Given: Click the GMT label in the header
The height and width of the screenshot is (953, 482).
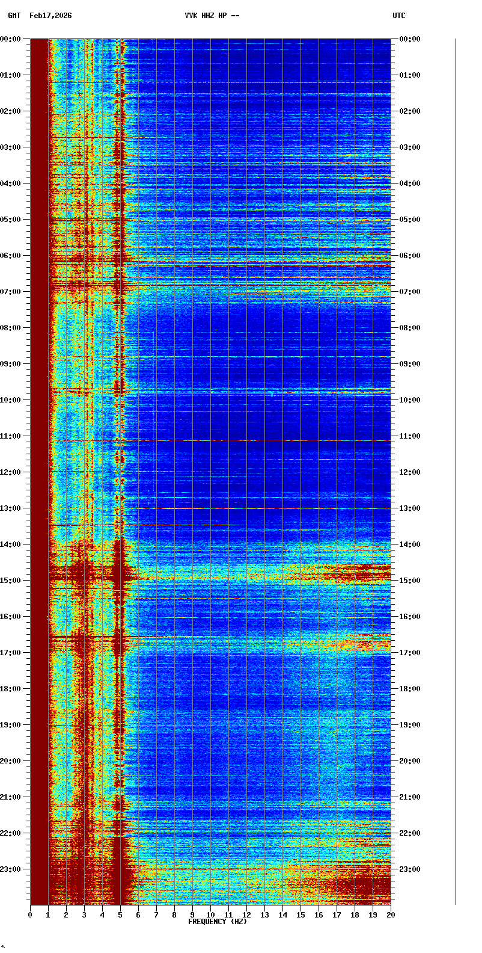Looking at the screenshot, I should [13, 16].
